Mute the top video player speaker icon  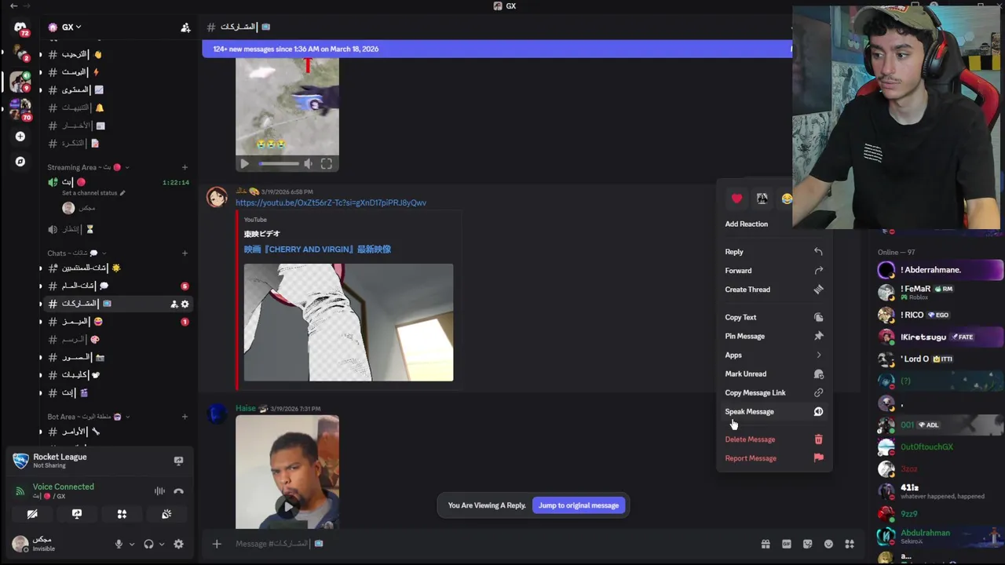(x=308, y=164)
